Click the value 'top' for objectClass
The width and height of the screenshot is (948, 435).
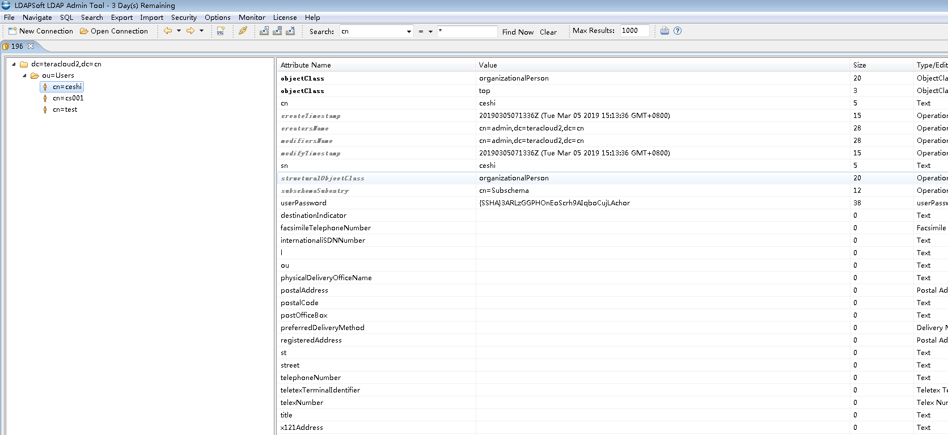click(x=485, y=91)
